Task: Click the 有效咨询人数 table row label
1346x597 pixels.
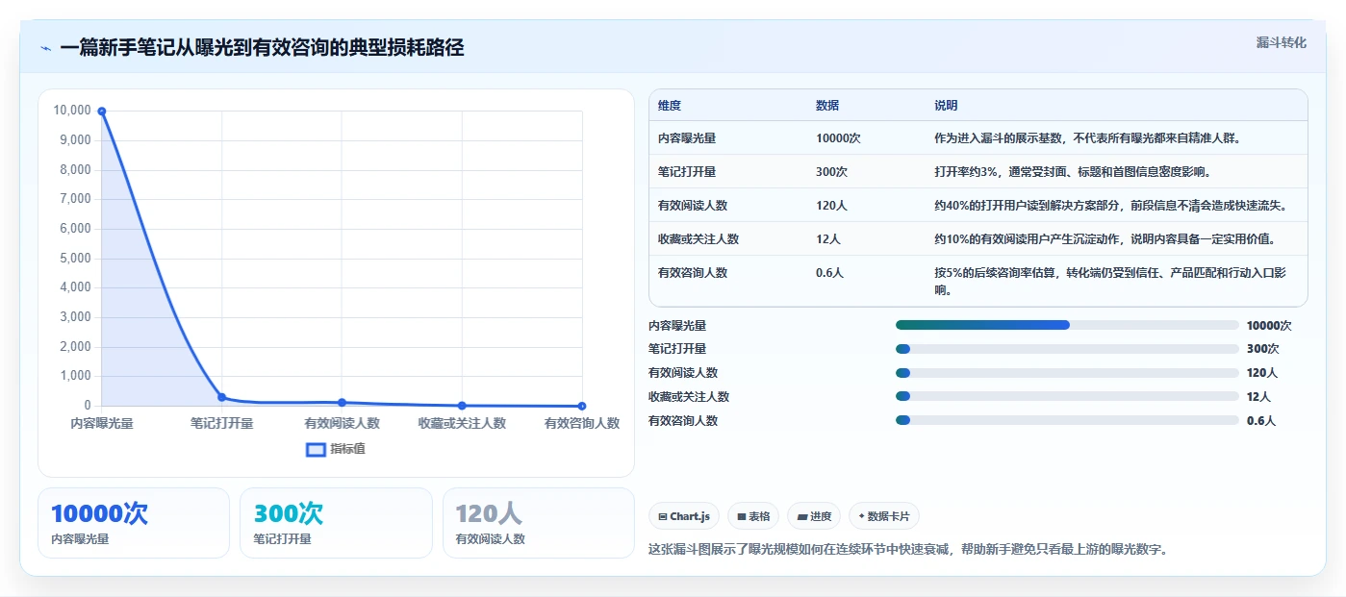Action: click(x=693, y=272)
